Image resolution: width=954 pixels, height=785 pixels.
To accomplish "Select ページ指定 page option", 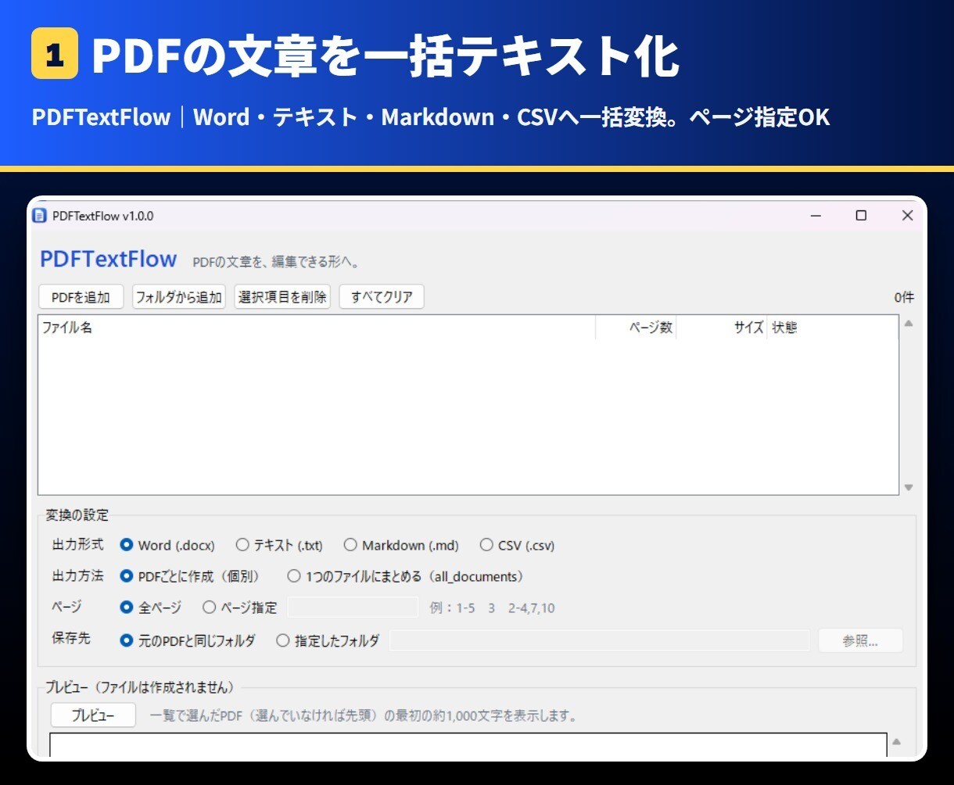I will 240,608.
